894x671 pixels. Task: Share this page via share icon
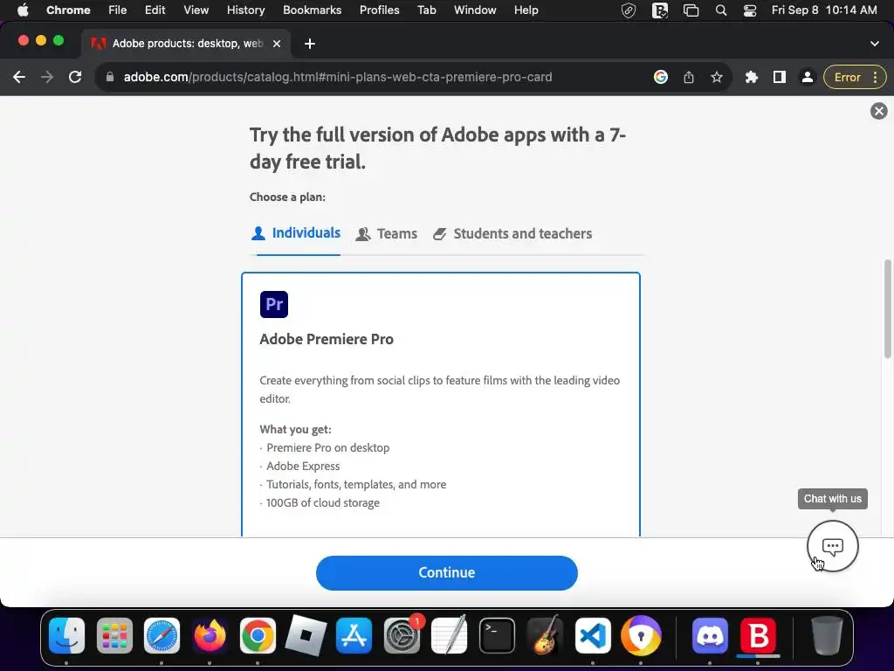click(x=689, y=77)
